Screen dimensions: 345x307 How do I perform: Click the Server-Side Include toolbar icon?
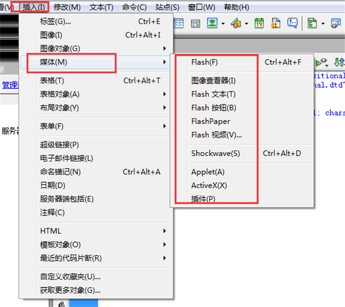click(x=276, y=24)
